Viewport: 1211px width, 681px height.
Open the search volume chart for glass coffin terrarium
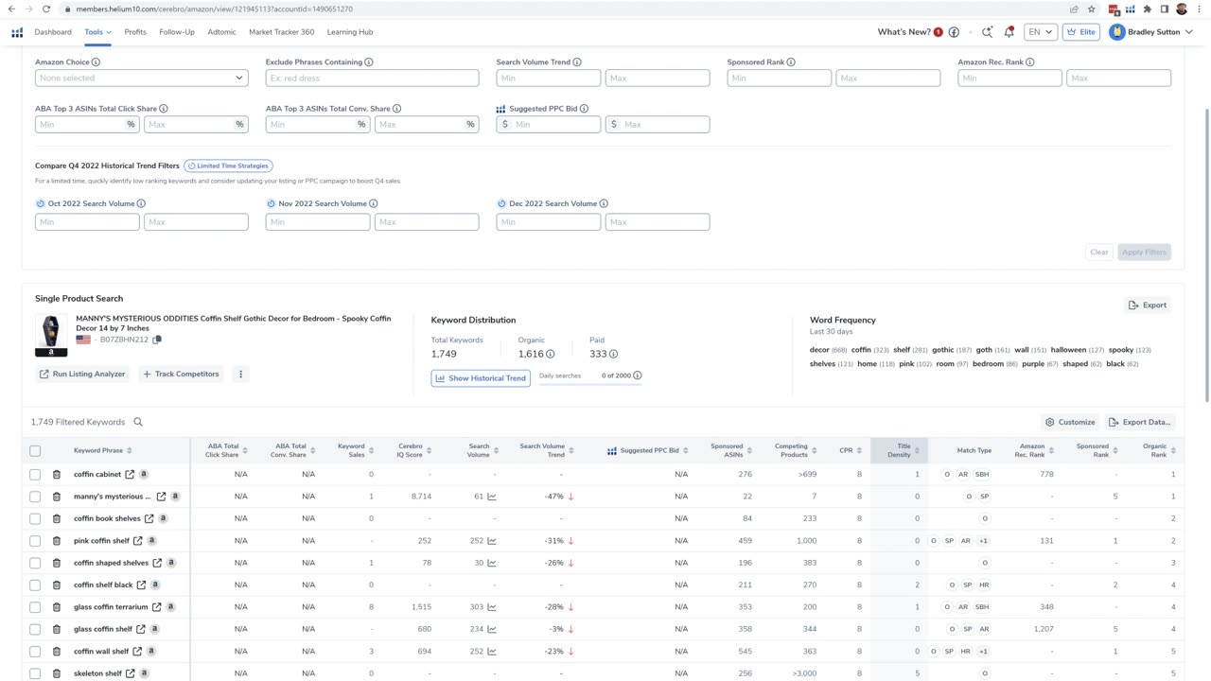pyautogui.click(x=492, y=607)
